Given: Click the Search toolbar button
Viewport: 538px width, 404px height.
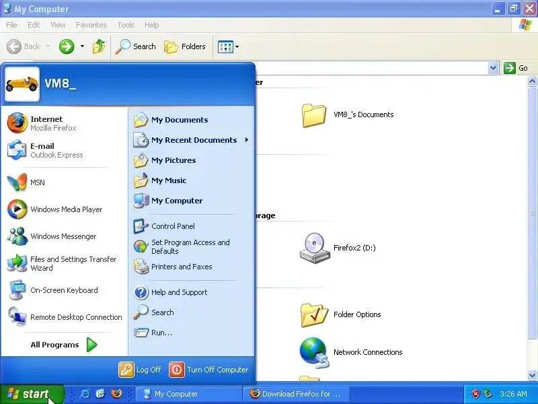Looking at the screenshot, I should click(136, 46).
